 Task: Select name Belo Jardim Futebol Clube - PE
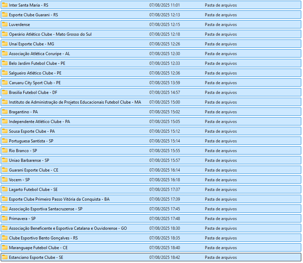[37, 63]
